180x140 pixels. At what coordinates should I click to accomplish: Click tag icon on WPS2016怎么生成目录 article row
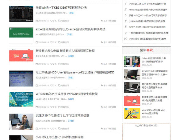point(102,107)
